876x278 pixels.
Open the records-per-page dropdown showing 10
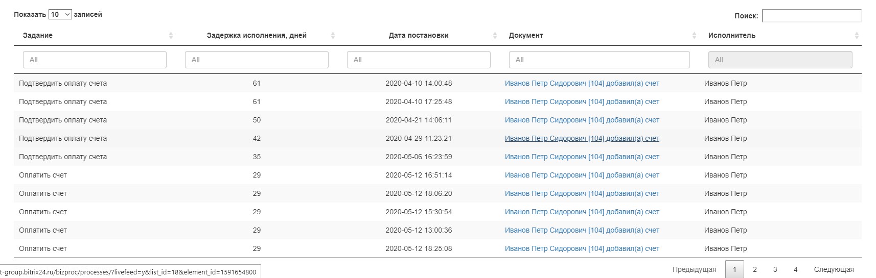pyautogui.click(x=60, y=14)
